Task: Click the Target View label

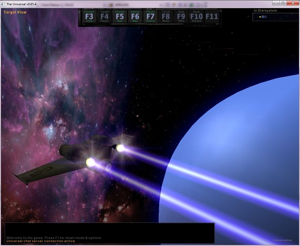Action: click(x=15, y=12)
